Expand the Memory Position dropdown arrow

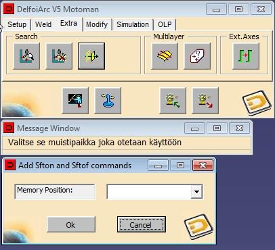(x=196, y=192)
